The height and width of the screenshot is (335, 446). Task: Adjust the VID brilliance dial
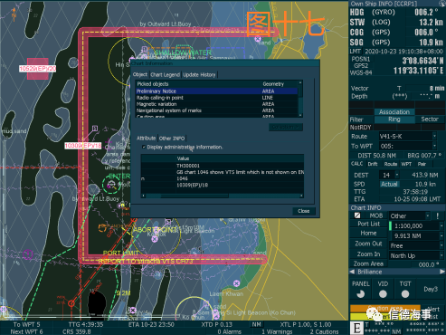[x=383, y=293]
